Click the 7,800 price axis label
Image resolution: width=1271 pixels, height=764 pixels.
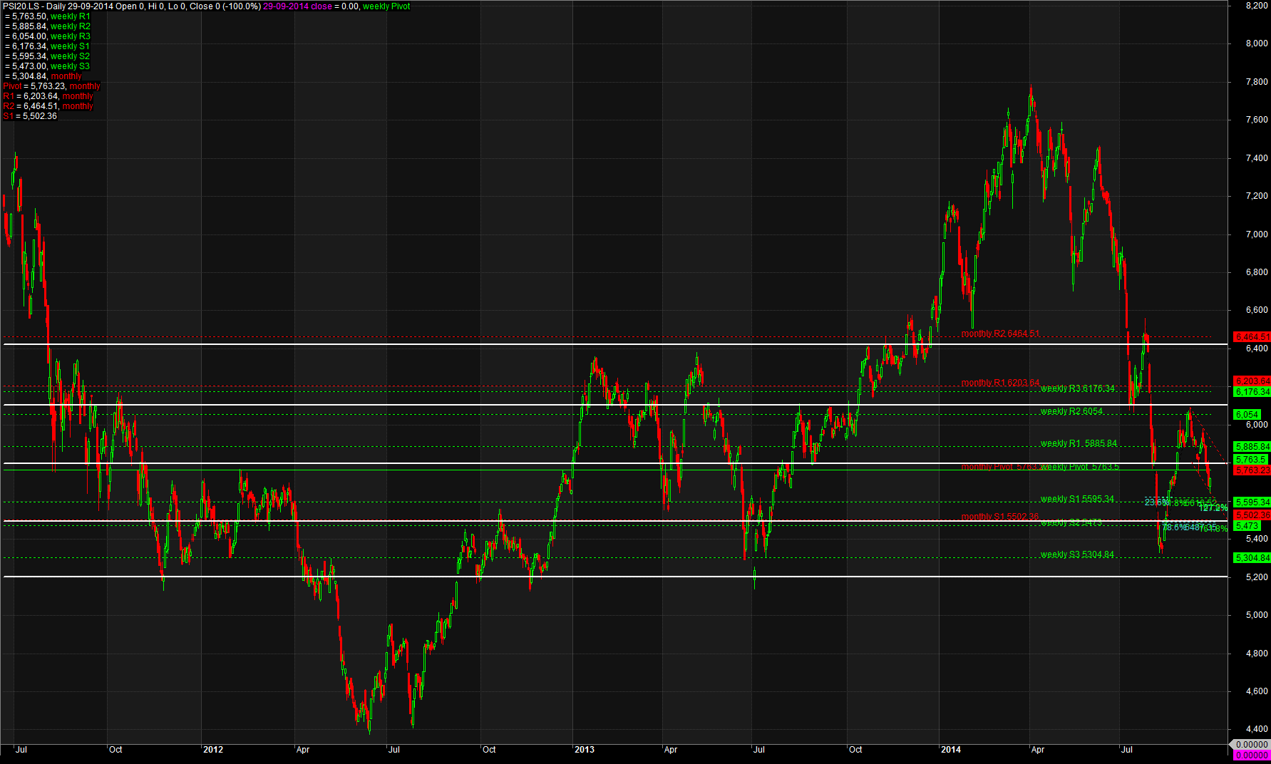[1257, 82]
